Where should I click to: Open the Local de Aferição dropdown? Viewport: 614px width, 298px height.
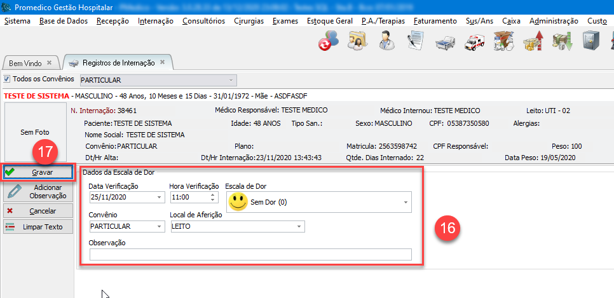click(298, 227)
